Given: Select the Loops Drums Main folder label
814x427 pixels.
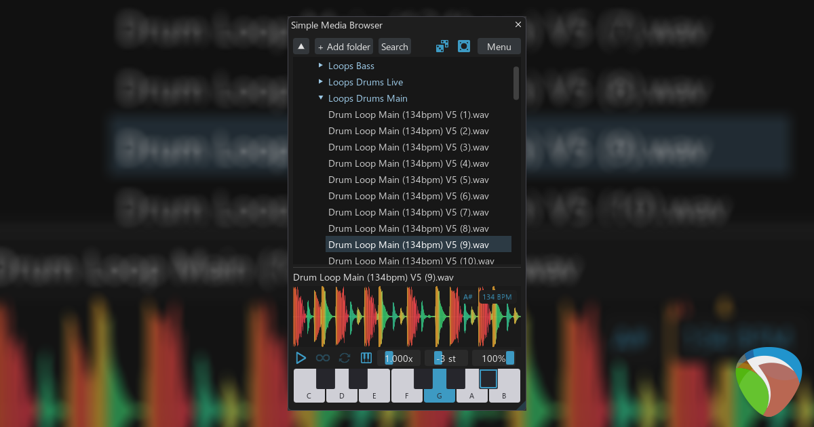Looking at the screenshot, I should (368, 98).
